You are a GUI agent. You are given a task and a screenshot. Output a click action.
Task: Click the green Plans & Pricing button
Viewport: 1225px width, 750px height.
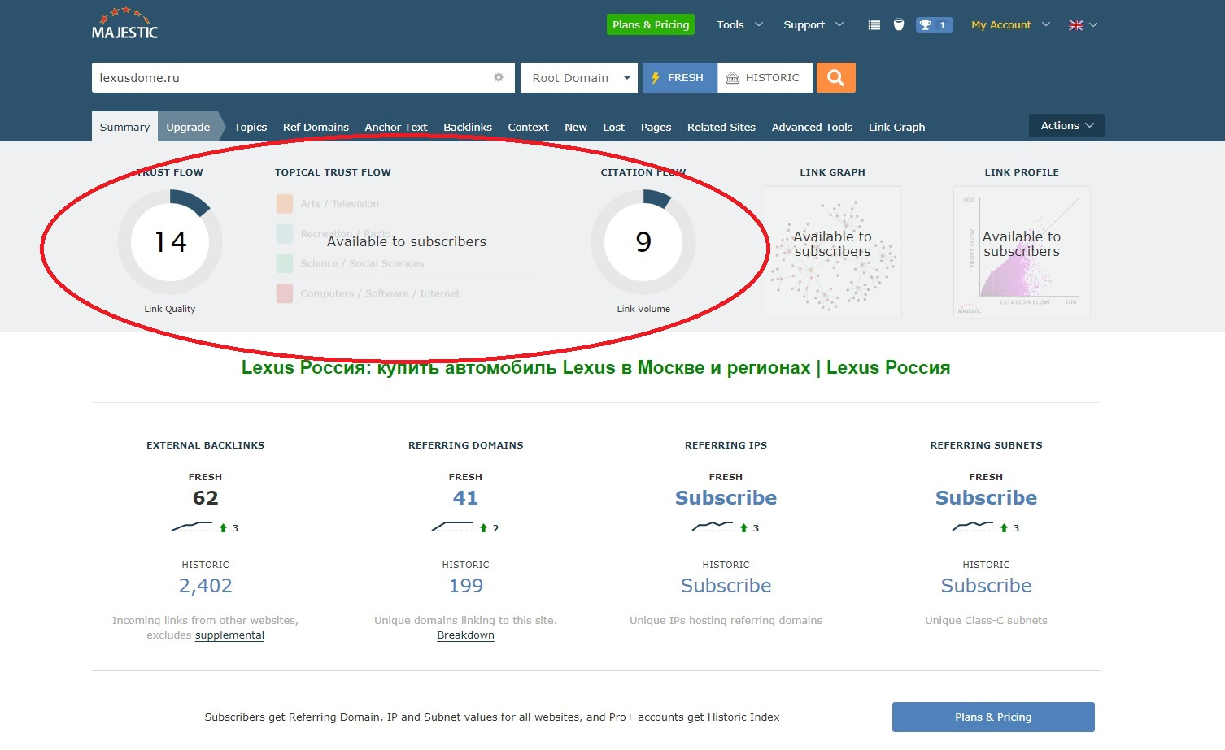coord(651,24)
